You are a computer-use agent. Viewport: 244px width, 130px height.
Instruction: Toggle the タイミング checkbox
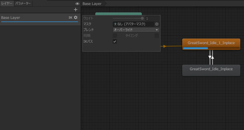pos(157,36)
